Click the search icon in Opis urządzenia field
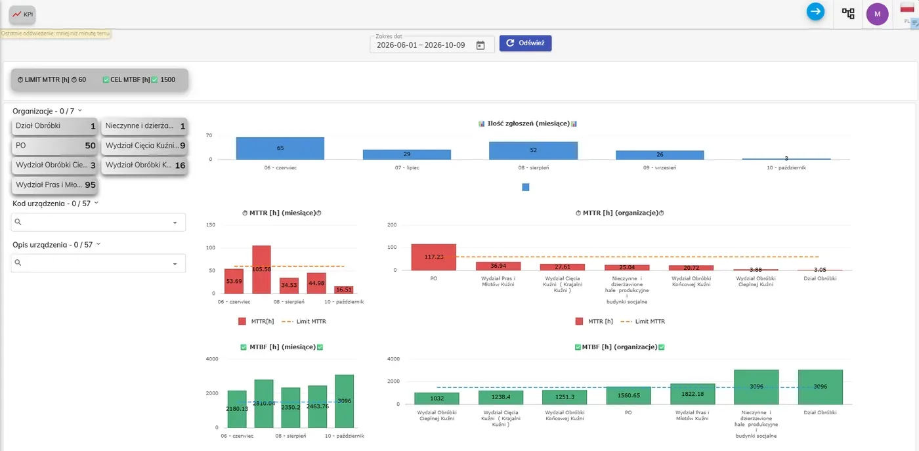The height and width of the screenshot is (451, 919). click(18, 263)
